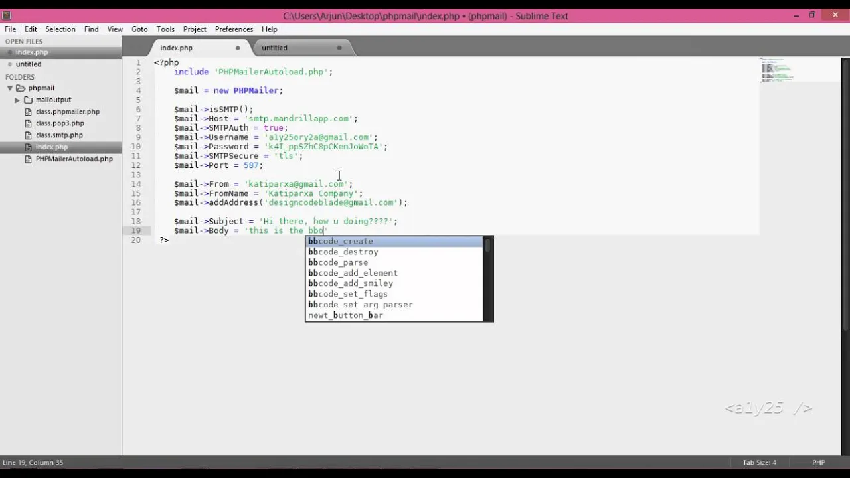Place cursor on PHPMailerAutoload.php include string
The image size is (850, 478).
tap(271, 72)
